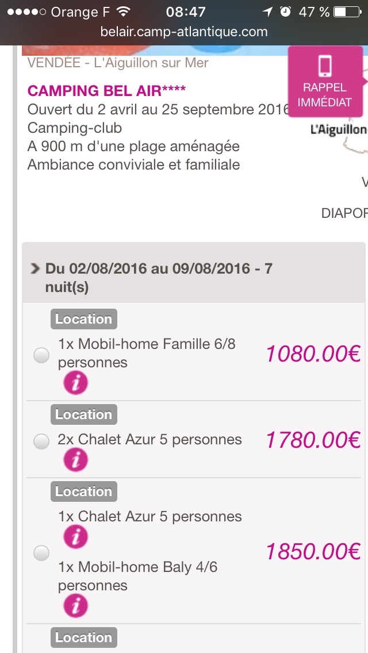Open info for Mobil-home Famille 6/8 personnes
The image size is (368, 653).
coord(75,383)
